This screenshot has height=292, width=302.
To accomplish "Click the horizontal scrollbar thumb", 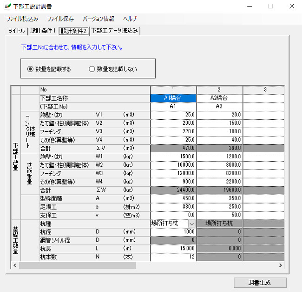I will click(x=78, y=265).
